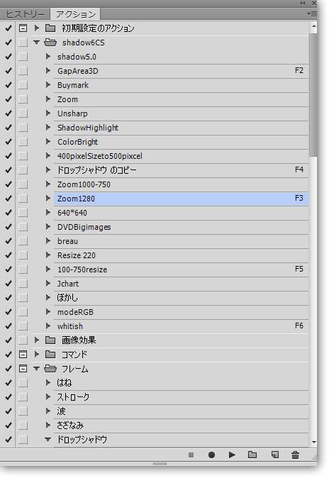This screenshot has width=329, height=478.
Task: Select the ぼかし action
Action: 181,298
